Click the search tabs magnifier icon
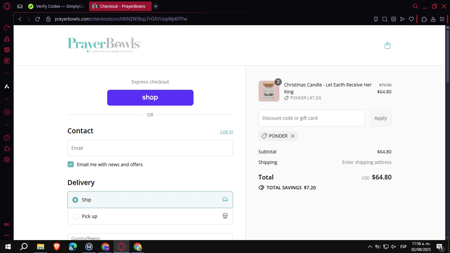This screenshot has height=253, width=450. pyautogui.click(x=415, y=6)
